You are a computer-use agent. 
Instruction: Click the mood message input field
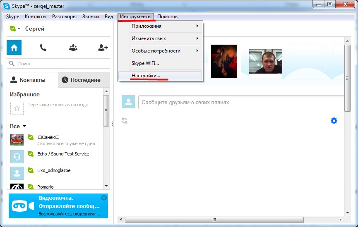pos(241,102)
